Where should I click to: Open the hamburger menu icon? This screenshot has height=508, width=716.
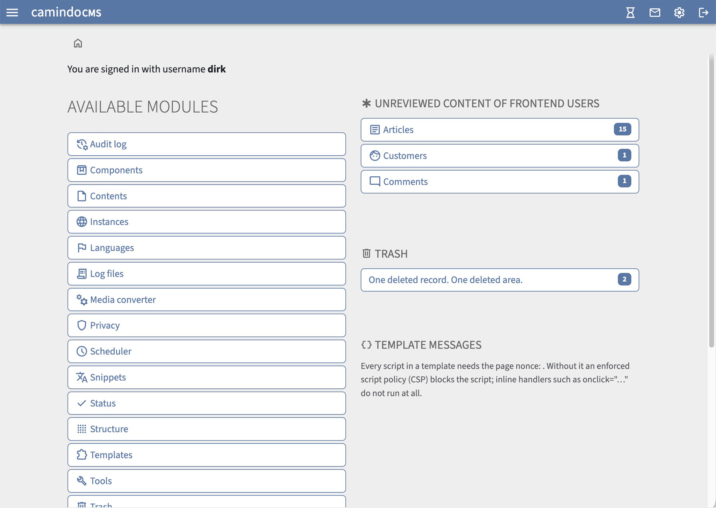click(12, 13)
